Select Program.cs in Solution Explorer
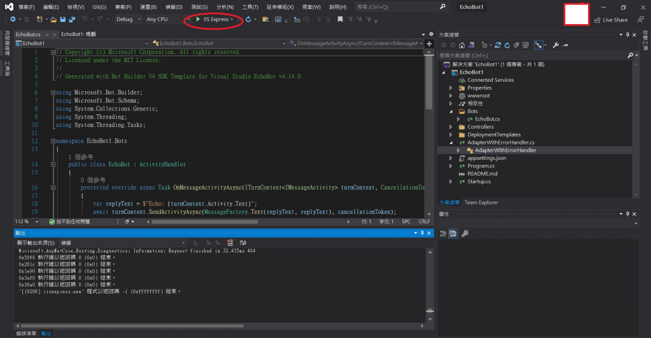Image resolution: width=651 pixels, height=338 pixels. tap(481, 166)
